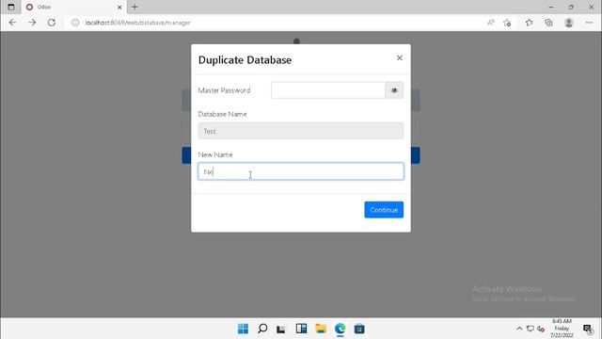
Task: Click the Continue button
Action: click(x=384, y=210)
